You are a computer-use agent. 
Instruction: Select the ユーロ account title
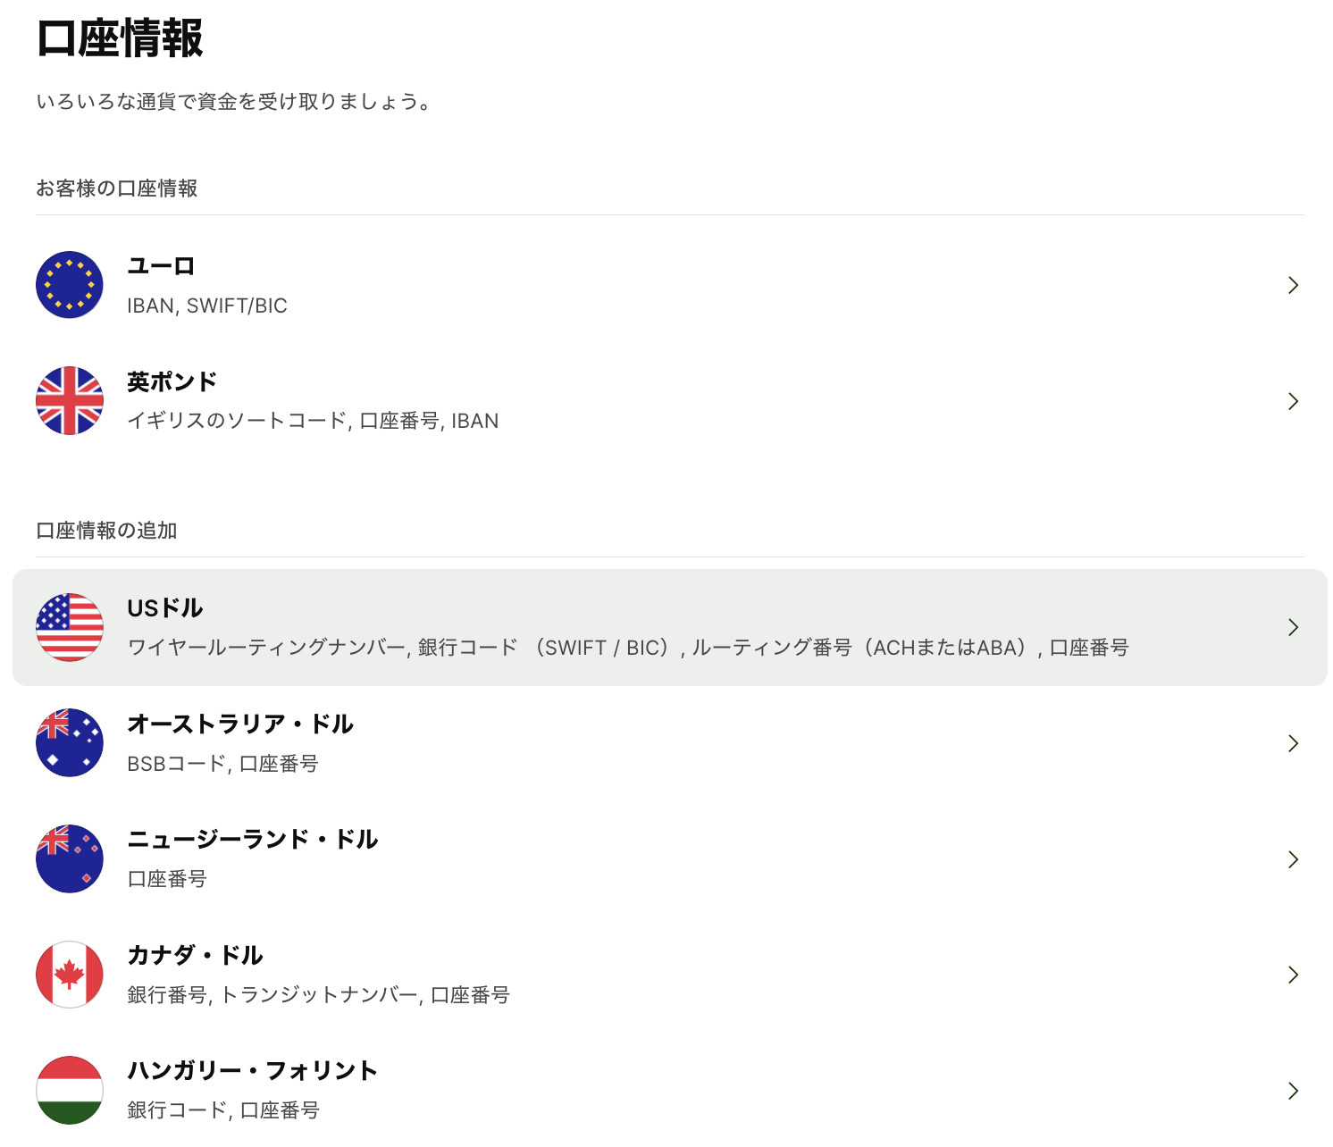click(161, 266)
